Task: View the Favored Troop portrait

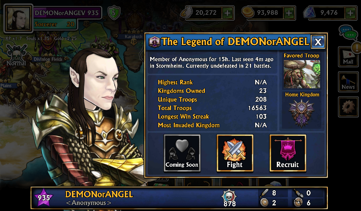Action: pyautogui.click(x=302, y=74)
